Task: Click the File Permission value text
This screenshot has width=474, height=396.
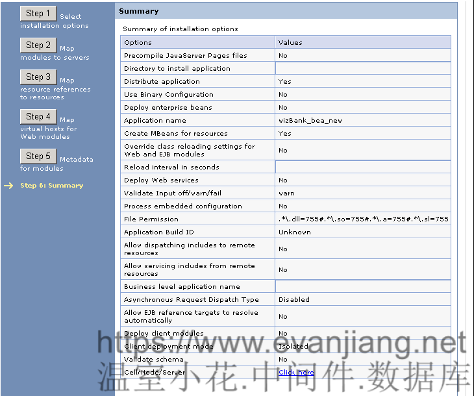Action: 363,219
